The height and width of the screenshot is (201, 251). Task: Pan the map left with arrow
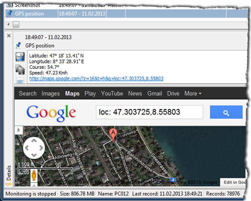pos(27,148)
